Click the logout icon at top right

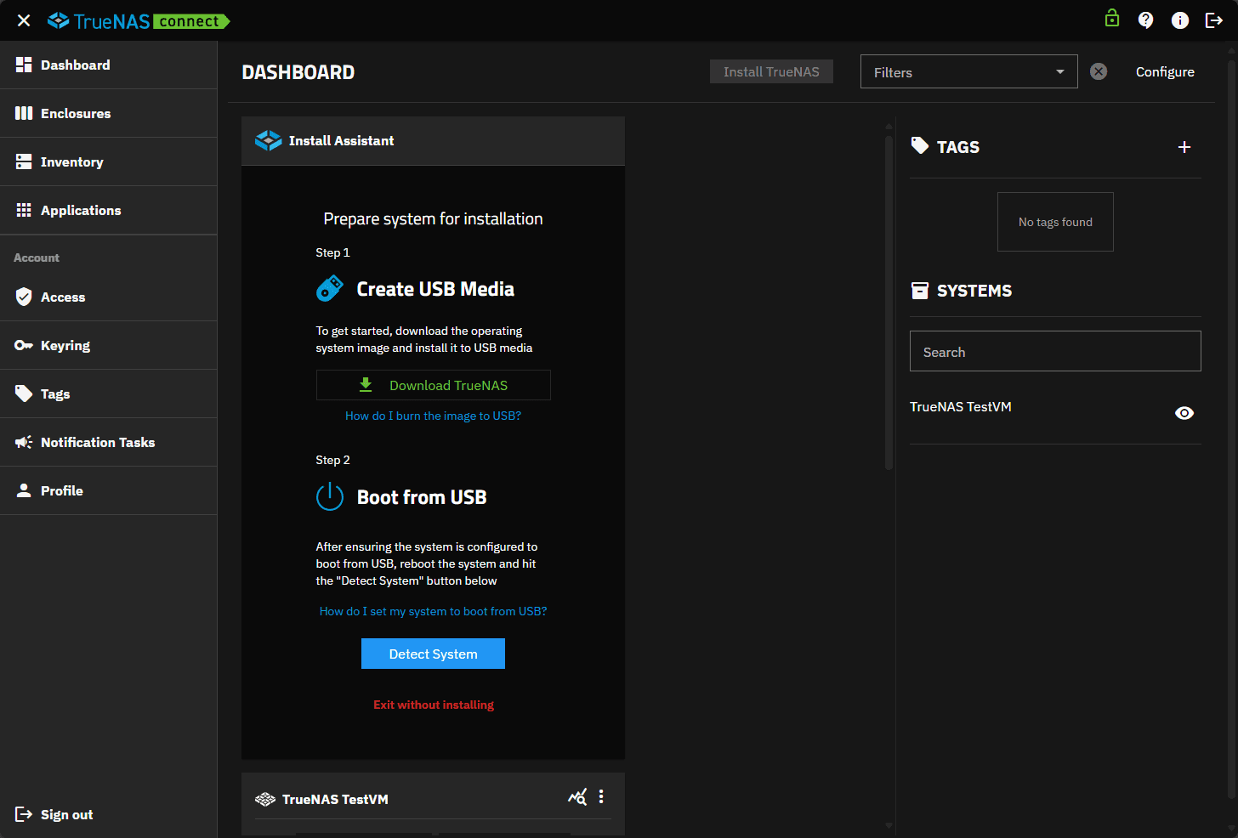tap(1213, 20)
